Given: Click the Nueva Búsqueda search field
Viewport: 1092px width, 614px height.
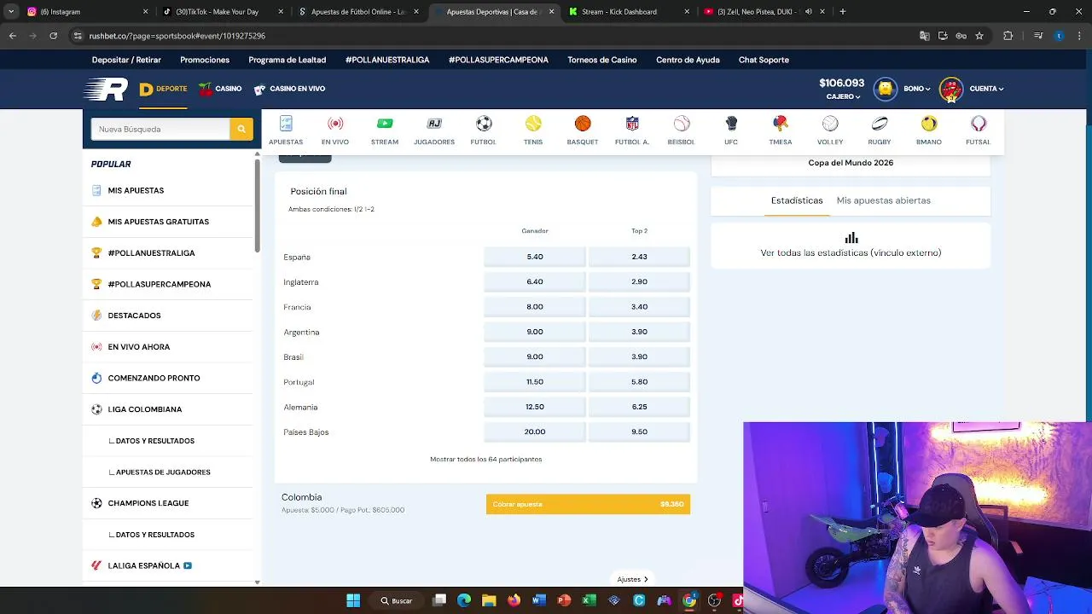Looking at the screenshot, I should [160, 129].
